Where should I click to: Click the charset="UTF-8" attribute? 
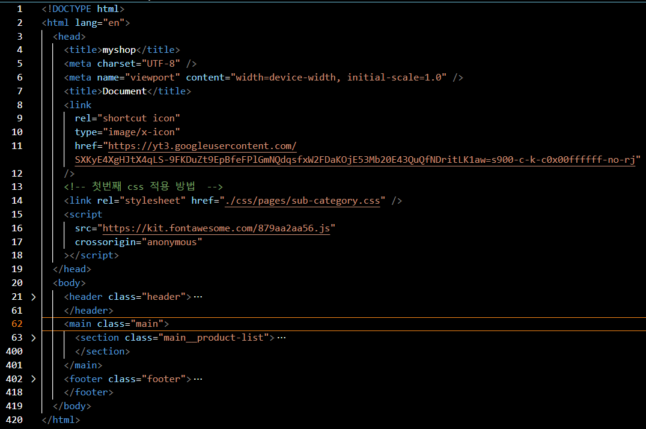coord(138,64)
